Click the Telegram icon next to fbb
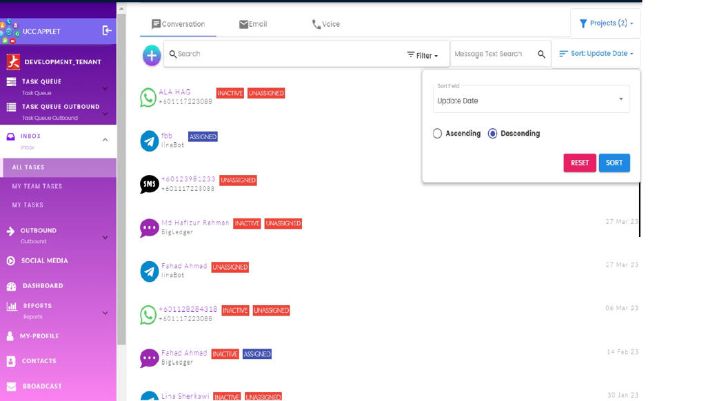Viewport: 706px width, 401px height. point(149,141)
